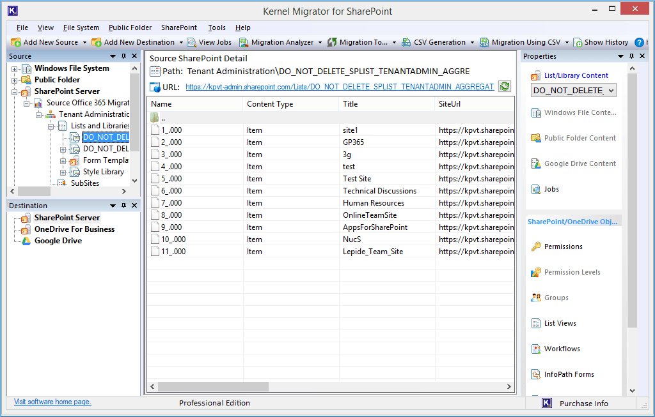655x417 pixels.
Task: Click the Add New Destination toolbar icon
Action: [x=97, y=42]
